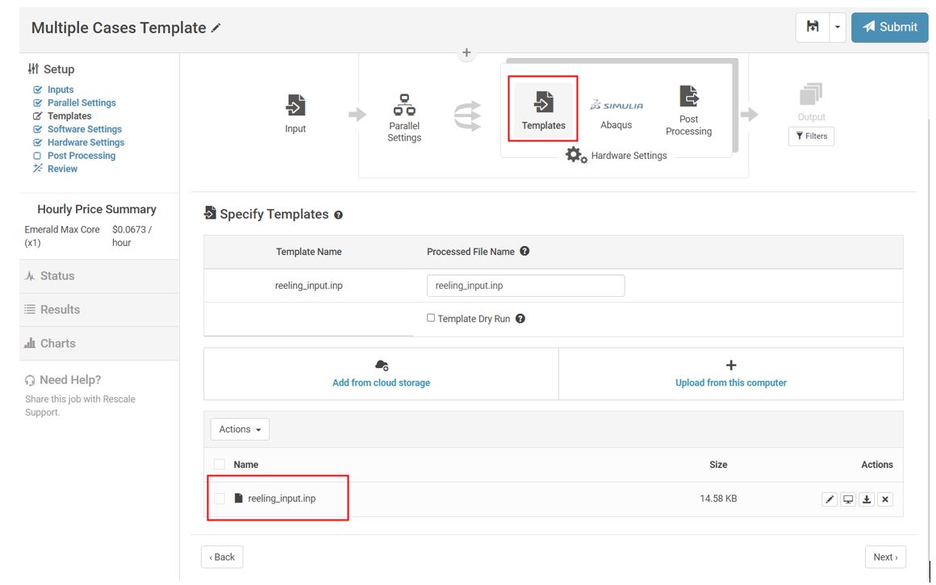Edit job title via pencil icon
The image size is (936, 585).
click(216, 27)
